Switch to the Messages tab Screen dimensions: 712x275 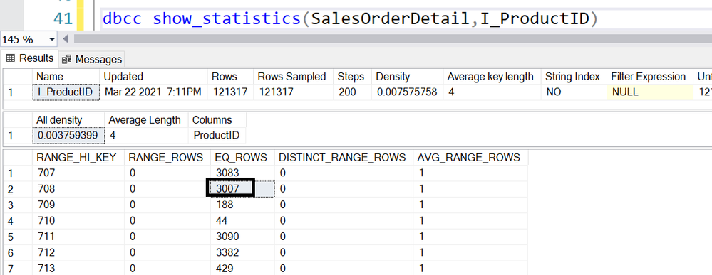[92, 60]
